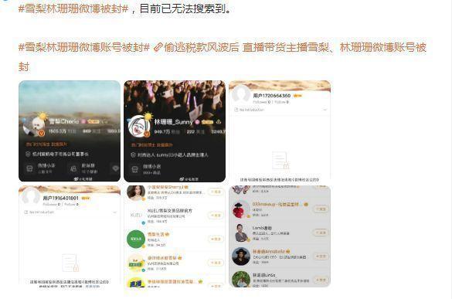Open the search results thumbnail listing XUELI

175,236
